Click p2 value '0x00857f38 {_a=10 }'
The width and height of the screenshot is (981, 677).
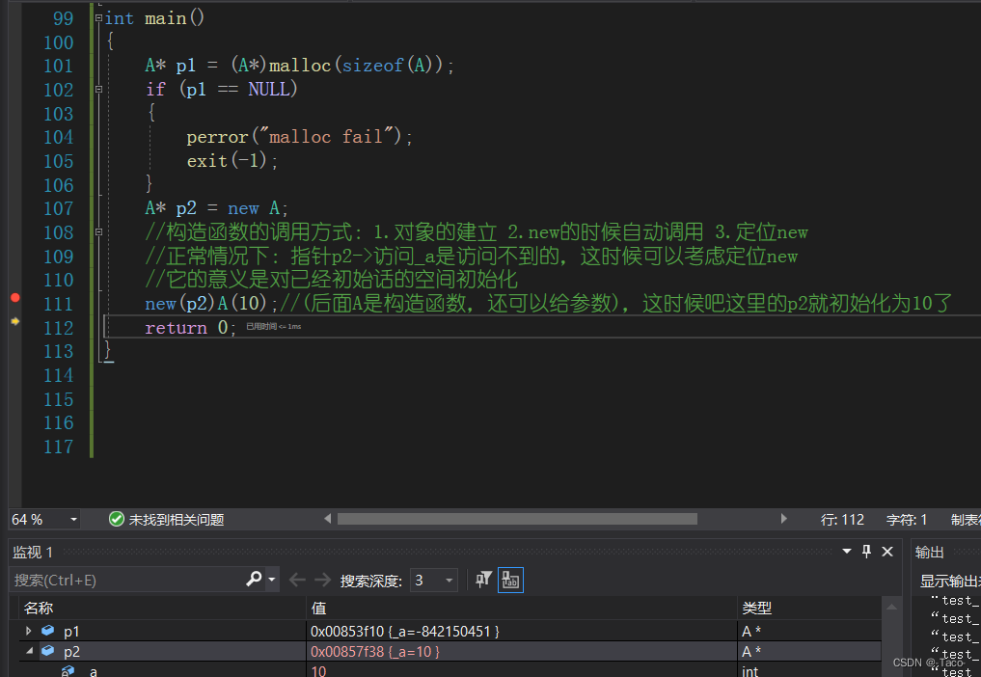click(375, 651)
